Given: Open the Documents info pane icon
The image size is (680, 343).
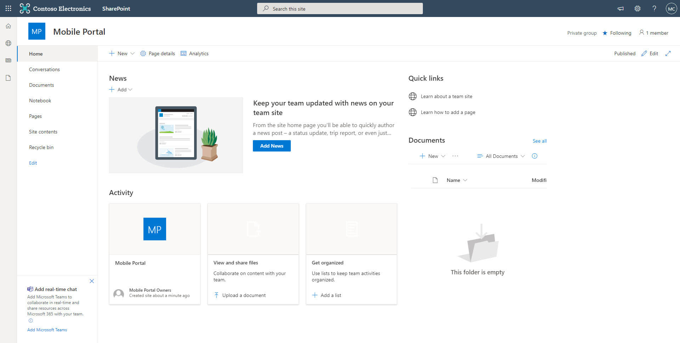Looking at the screenshot, I should point(534,156).
